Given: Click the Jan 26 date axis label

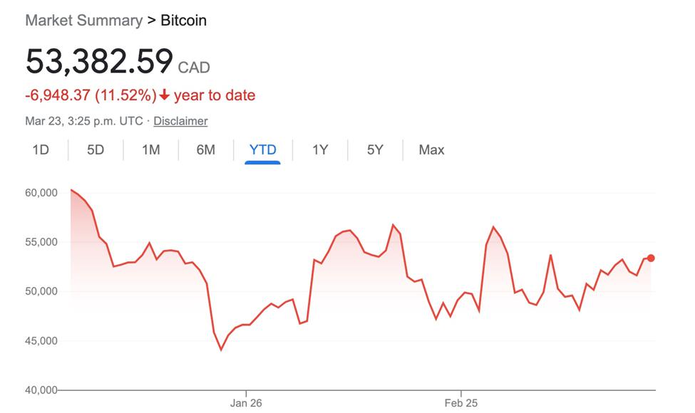Looking at the screenshot, I should 246,403.
